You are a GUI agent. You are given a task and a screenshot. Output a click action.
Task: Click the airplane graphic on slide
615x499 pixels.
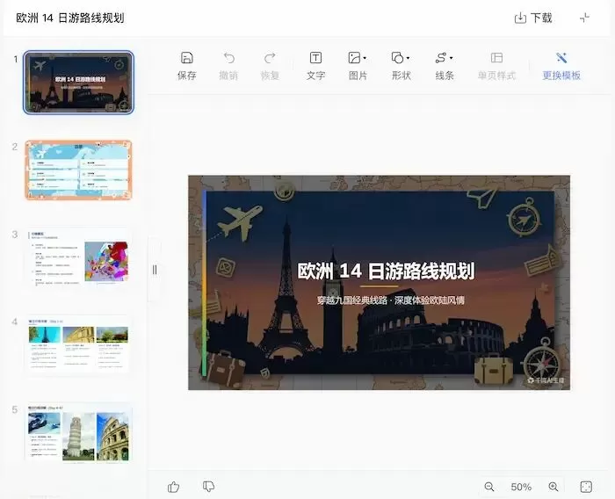point(239,222)
